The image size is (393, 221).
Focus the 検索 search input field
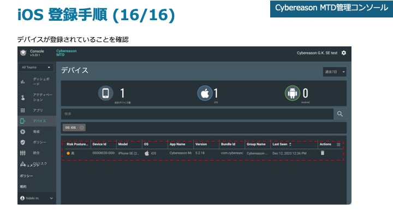click(197, 114)
